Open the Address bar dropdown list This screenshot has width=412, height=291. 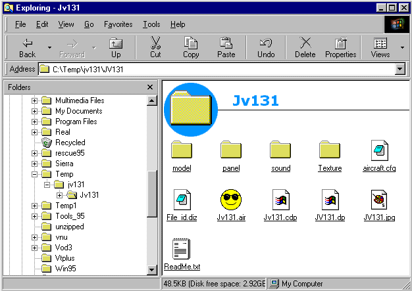pos(399,69)
